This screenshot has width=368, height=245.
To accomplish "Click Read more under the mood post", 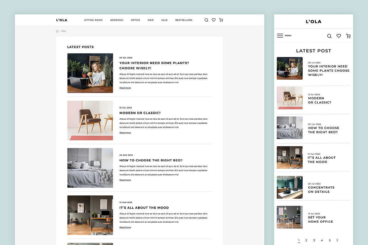I will [125, 228].
